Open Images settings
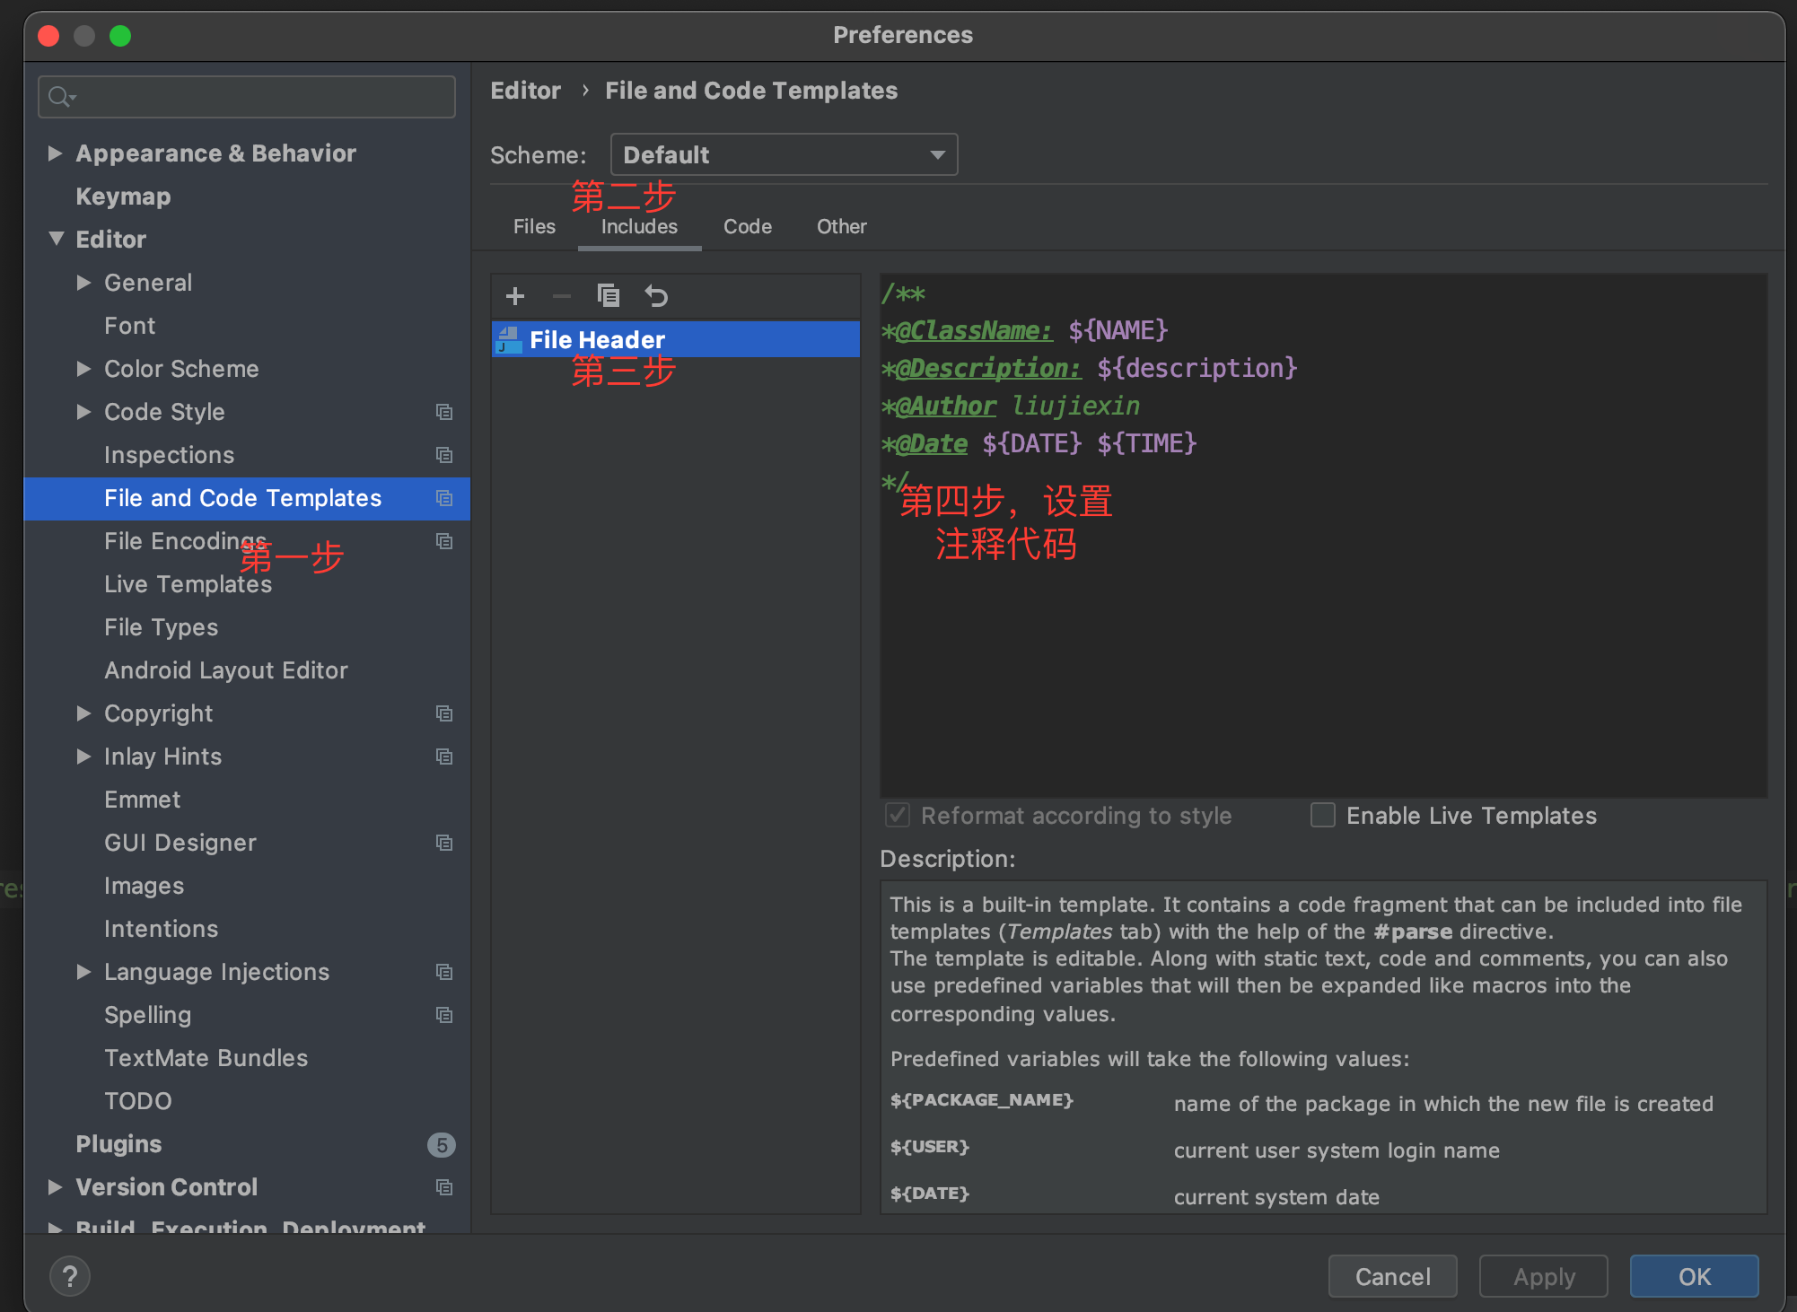Image resolution: width=1797 pixels, height=1312 pixels. (x=144, y=886)
